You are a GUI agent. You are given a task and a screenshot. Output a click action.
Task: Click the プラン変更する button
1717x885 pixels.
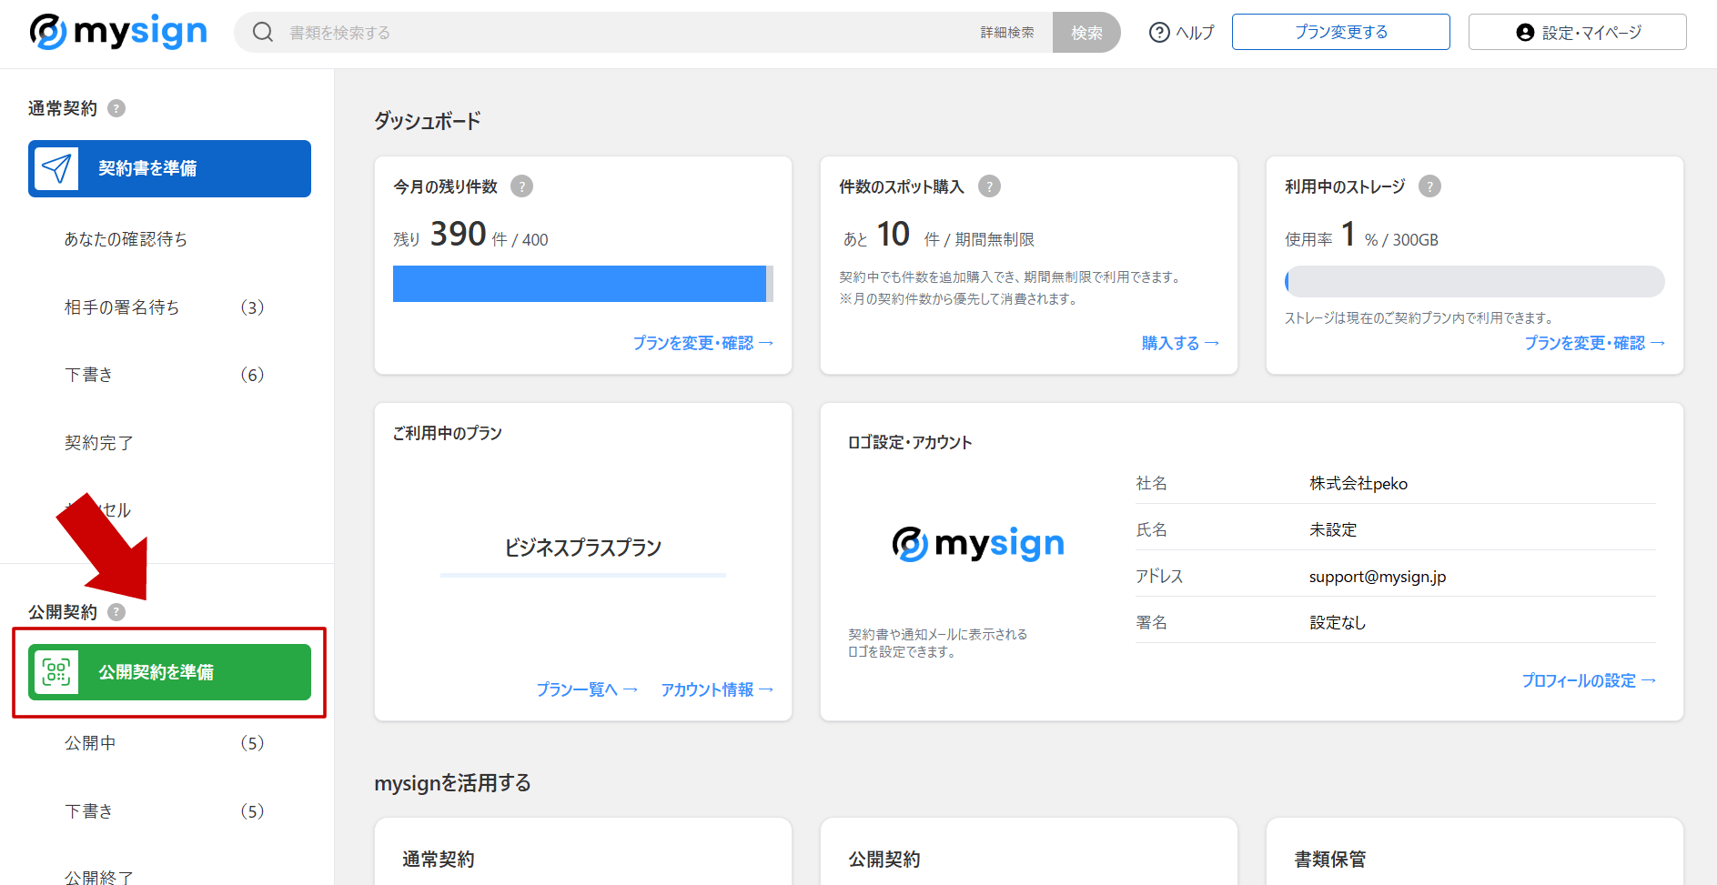[1340, 31]
